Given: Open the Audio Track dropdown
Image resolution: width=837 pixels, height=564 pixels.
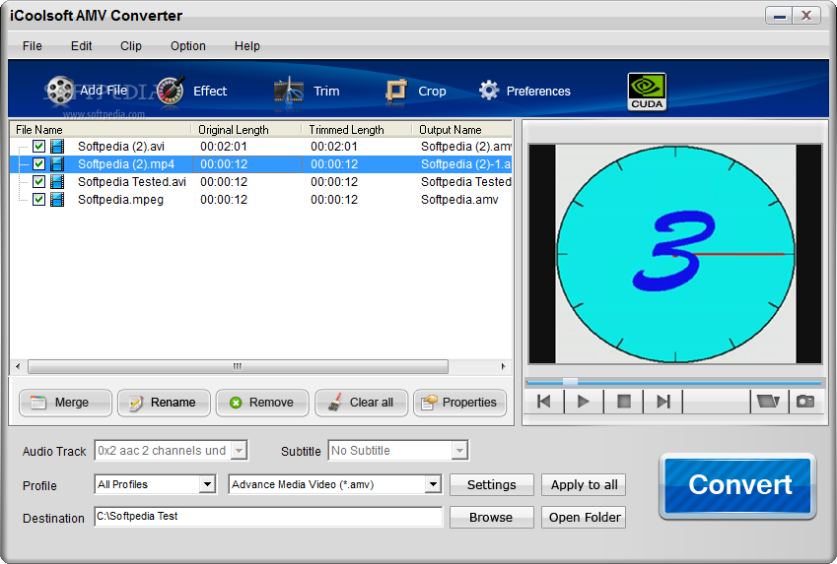Looking at the screenshot, I should pos(240,451).
